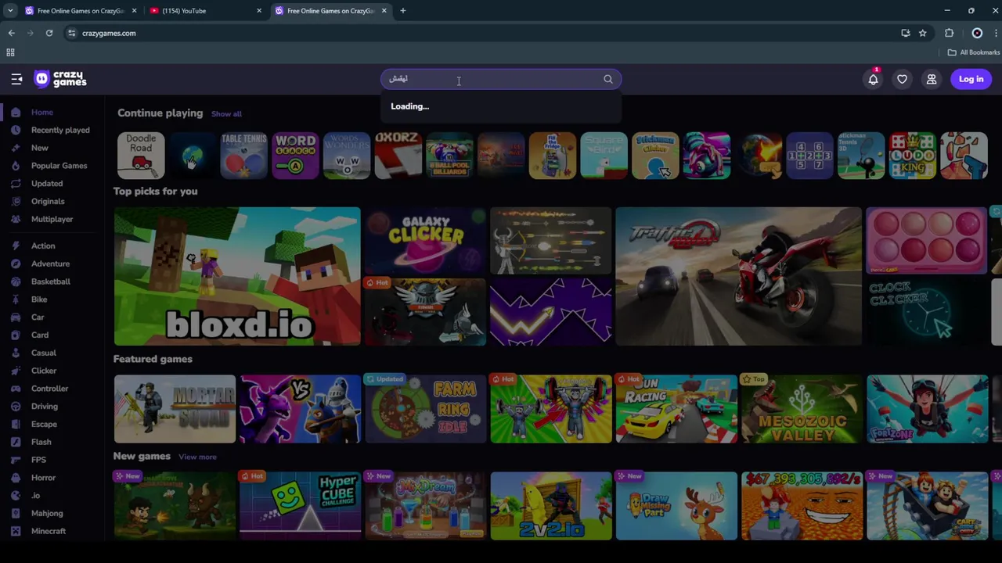Open bloxd.io featured game
This screenshot has width=1002, height=563.
[x=237, y=276]
